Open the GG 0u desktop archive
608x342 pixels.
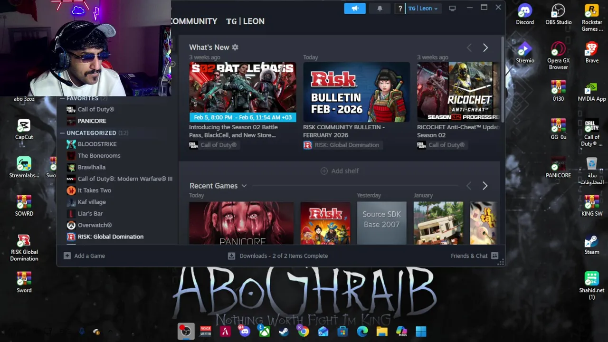click(558, 129)
